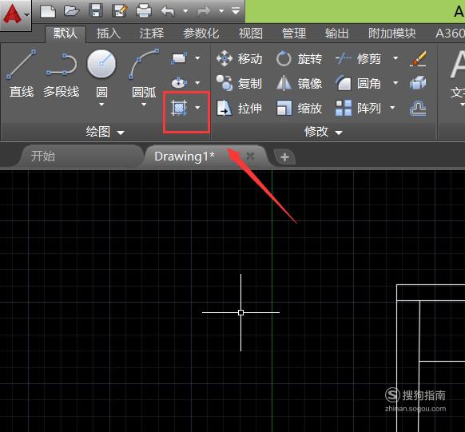Expand the 绘图 panel title
Viewport: 465px width, 432px height.
tap(105, 132)
